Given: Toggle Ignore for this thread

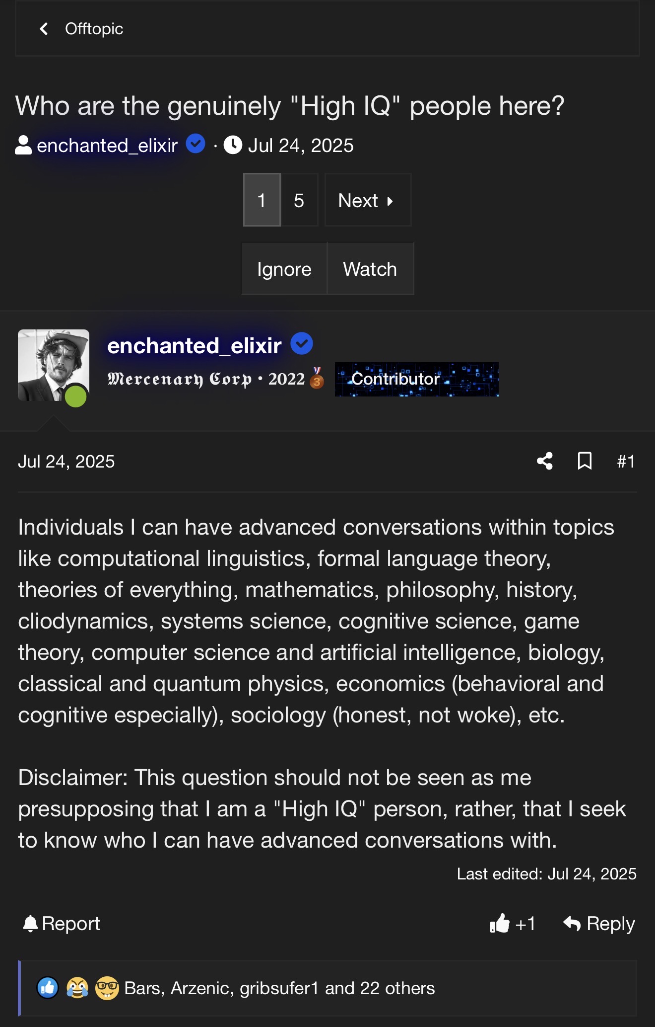Looking at the screenshot, I should tap(284, 269).
